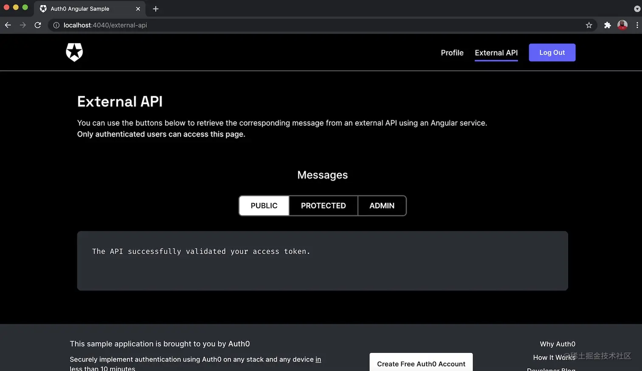Select the PUBLIC message filter
This screenshot has height=371, width=642.
point(264,205)
